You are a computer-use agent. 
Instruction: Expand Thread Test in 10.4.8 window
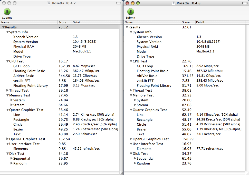click(x=131, y=90)
